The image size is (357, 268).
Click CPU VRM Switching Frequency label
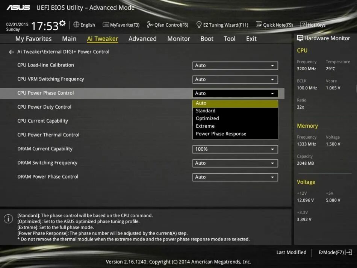[x=51, y=79]
